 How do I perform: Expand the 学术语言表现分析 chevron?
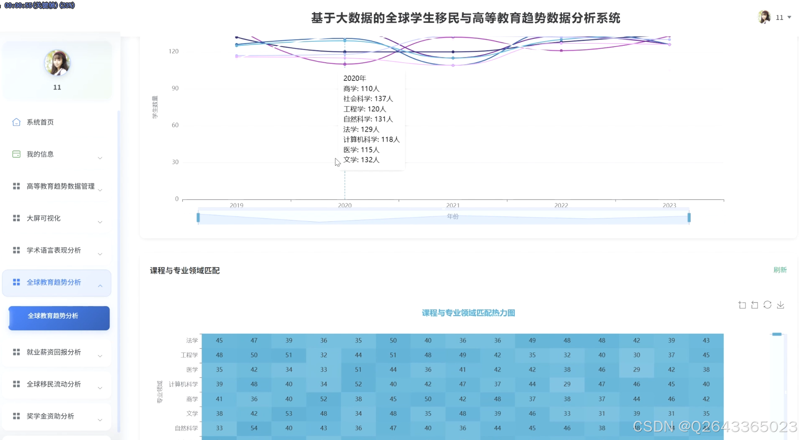tap(100, 254)
